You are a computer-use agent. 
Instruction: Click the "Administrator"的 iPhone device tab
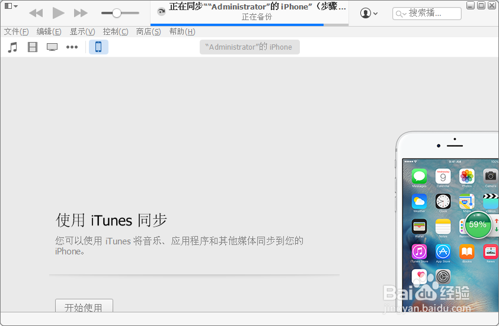(249, 47)
